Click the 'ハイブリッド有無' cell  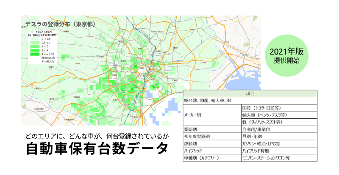click(x=279, y=151)
